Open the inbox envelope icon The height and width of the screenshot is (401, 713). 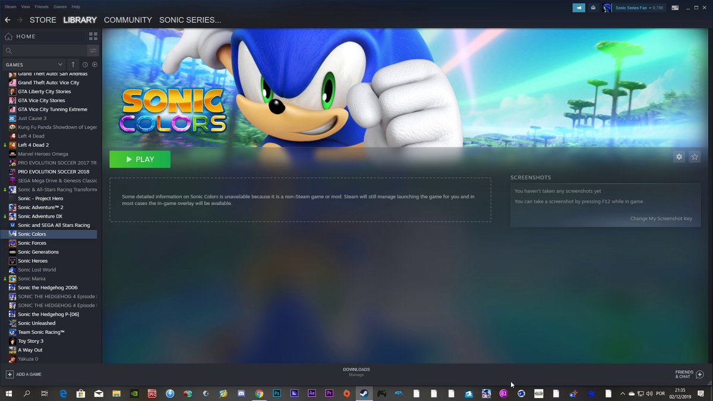pos(593,8)
